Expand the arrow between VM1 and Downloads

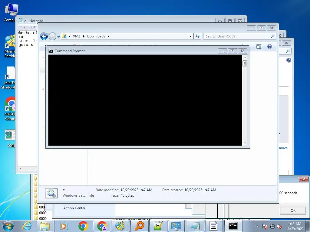click(x=84, y=36)
